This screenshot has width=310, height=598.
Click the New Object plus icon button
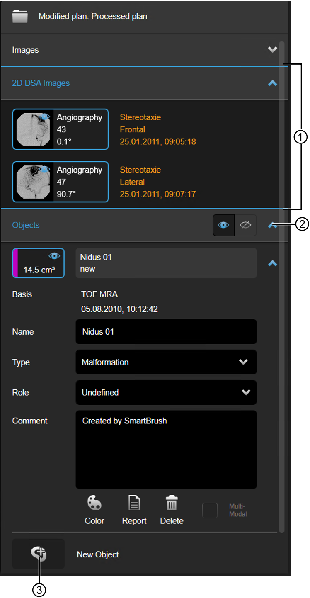tap(39, 554)
